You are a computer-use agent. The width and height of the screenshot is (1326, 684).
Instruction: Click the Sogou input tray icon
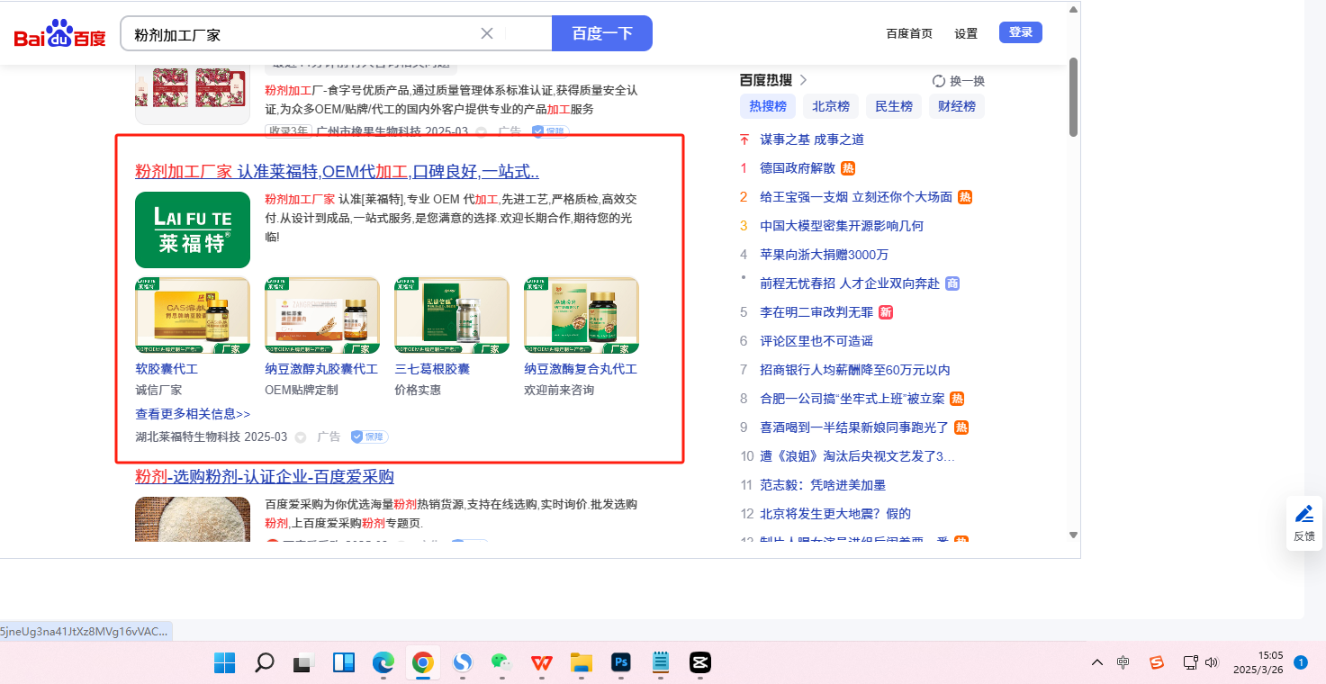(1157, 663)
